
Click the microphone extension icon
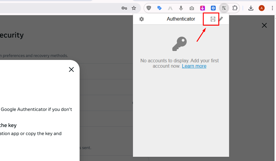click(x=181, y=8)
